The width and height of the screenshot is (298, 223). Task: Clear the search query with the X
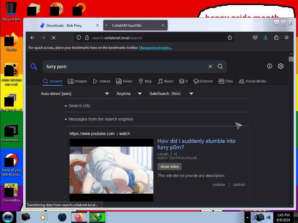tap(210, 66)
